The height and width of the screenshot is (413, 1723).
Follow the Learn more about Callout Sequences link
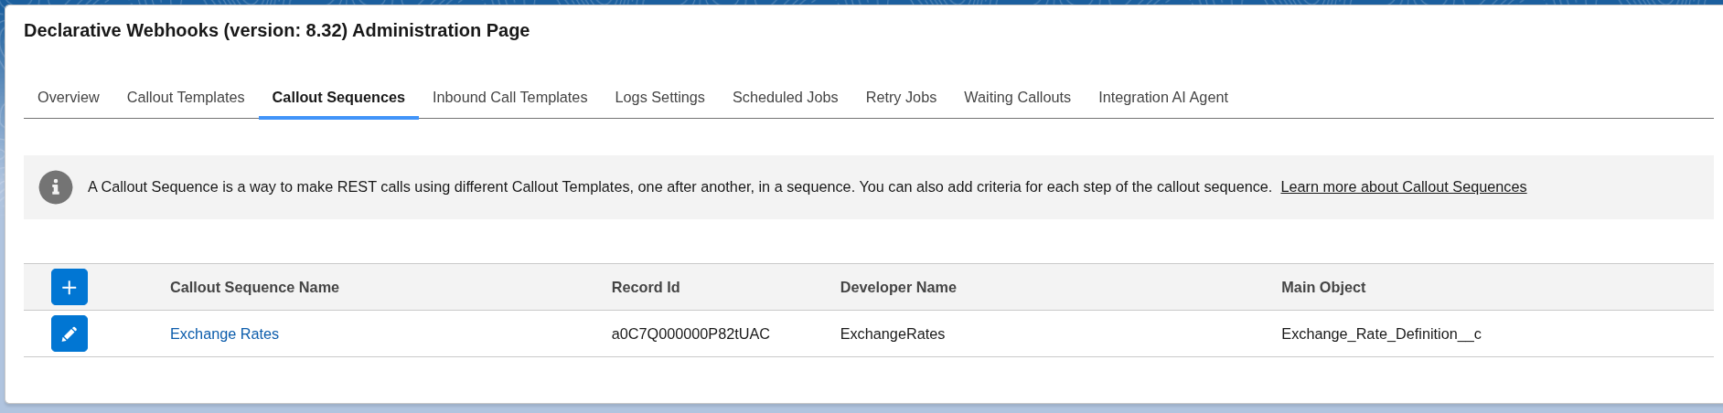coord(1403,187)
